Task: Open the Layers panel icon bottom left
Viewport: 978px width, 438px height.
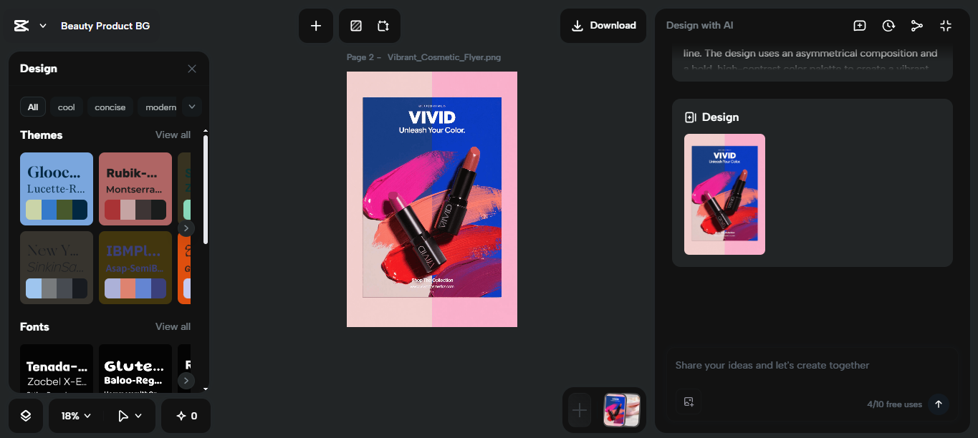Action: [26, 415]
